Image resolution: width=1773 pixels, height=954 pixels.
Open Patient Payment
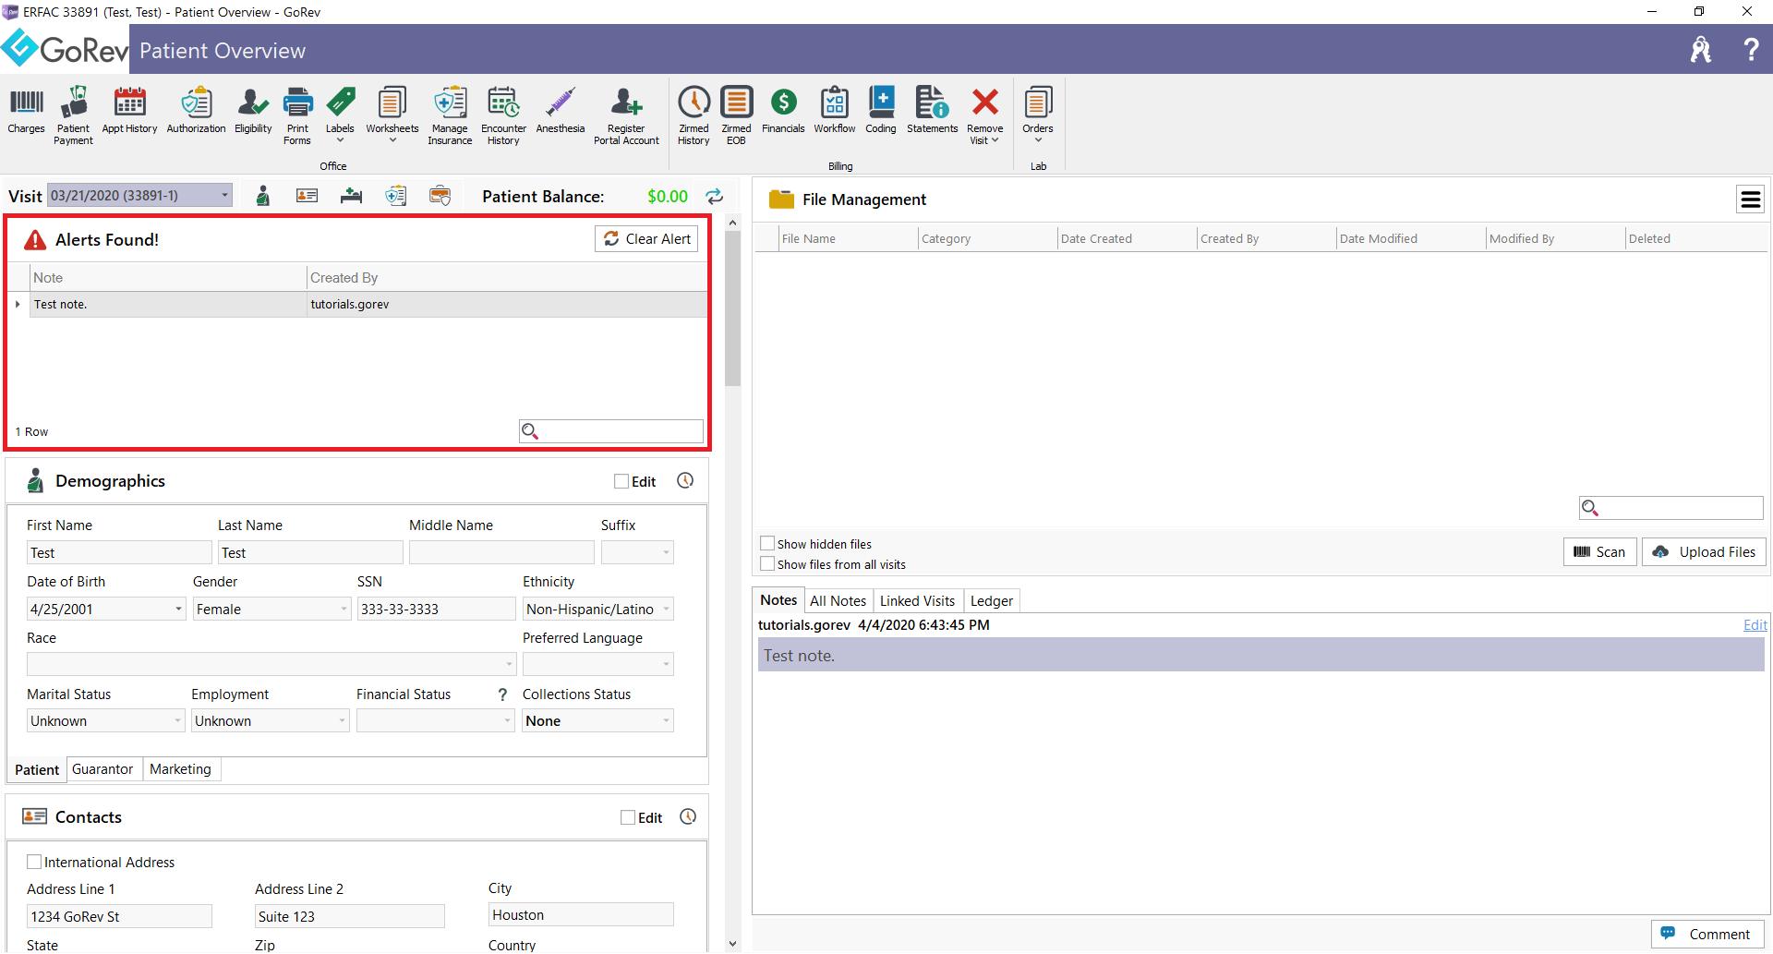point(73,115)
